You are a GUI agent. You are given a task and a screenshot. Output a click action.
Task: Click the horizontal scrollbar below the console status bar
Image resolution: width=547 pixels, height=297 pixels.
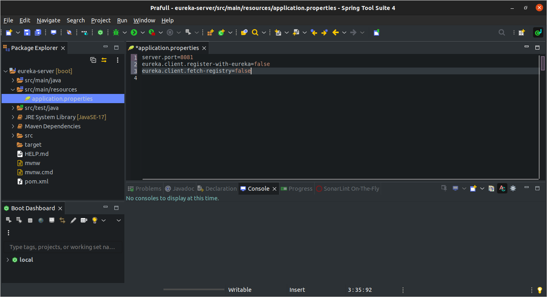pos(194,289)
